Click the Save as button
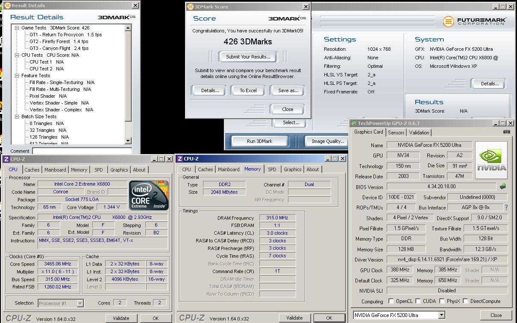Viewport: 517px width, 323px height. point(288,90)
